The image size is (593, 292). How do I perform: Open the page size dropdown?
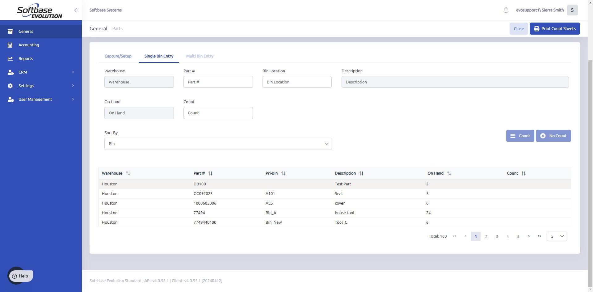[x=557, y=236]
